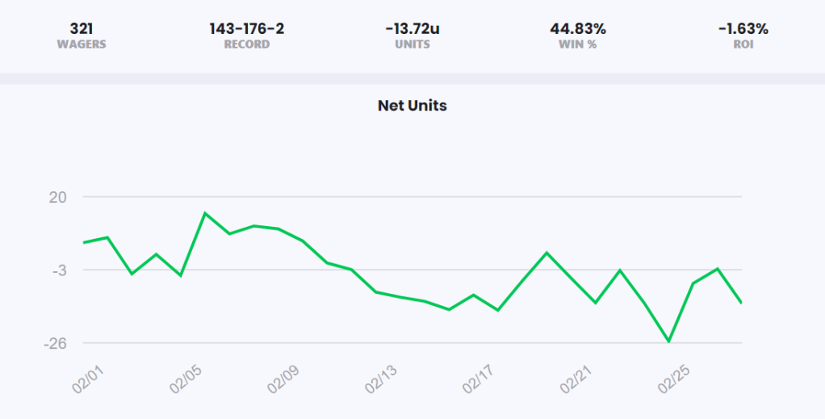Click the lowest dip of the green line
825x419 pixels.
(x=668, y=341)
